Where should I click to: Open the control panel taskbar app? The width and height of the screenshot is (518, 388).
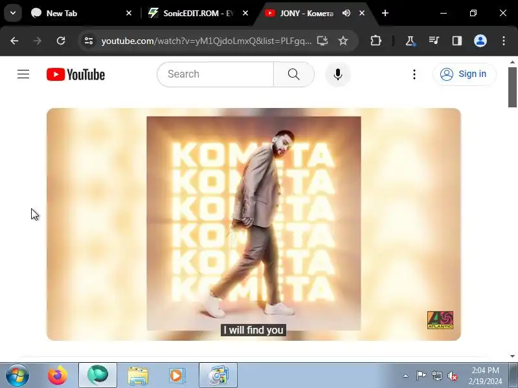coord(218,375)
